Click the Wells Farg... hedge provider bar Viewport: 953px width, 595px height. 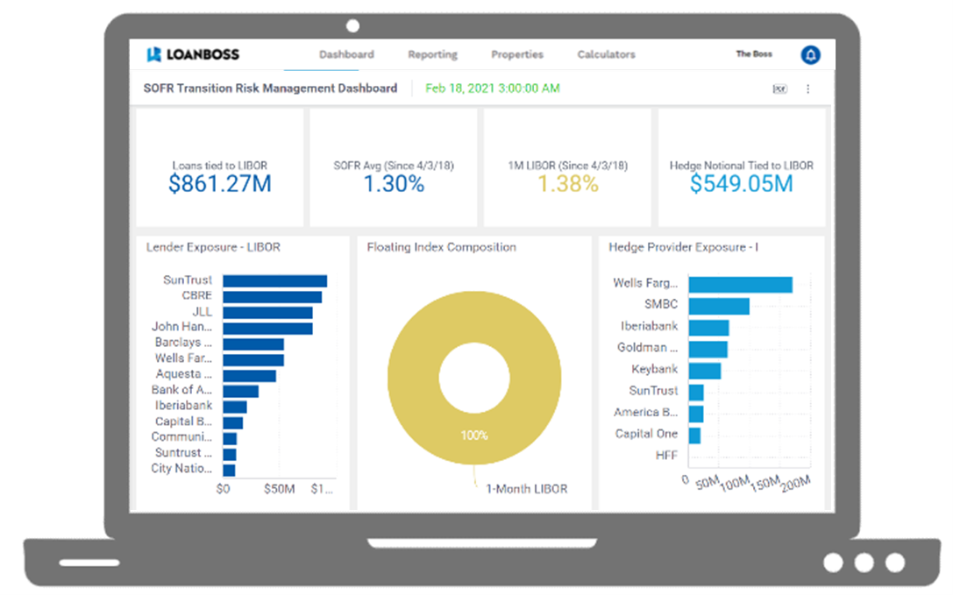[740, 285]
